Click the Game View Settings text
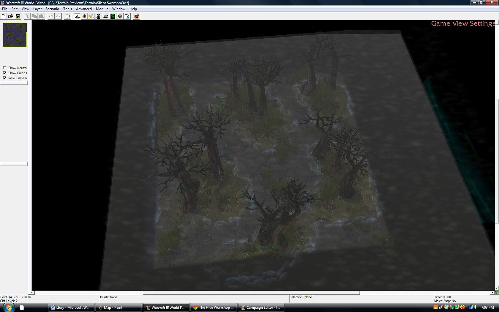The image size is (499, 312). click(463, 23)
